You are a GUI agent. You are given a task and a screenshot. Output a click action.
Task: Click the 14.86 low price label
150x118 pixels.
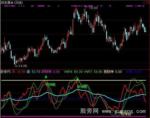[23, 66]
